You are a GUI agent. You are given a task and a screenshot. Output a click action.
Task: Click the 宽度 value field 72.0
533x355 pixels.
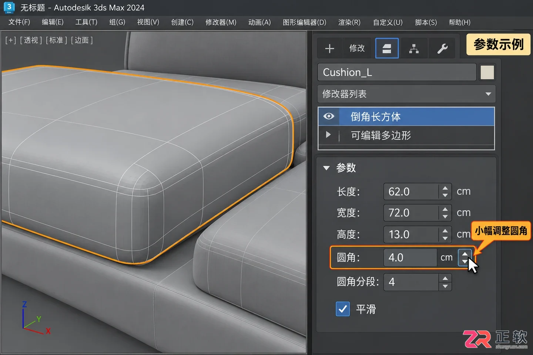click(411, 213)
